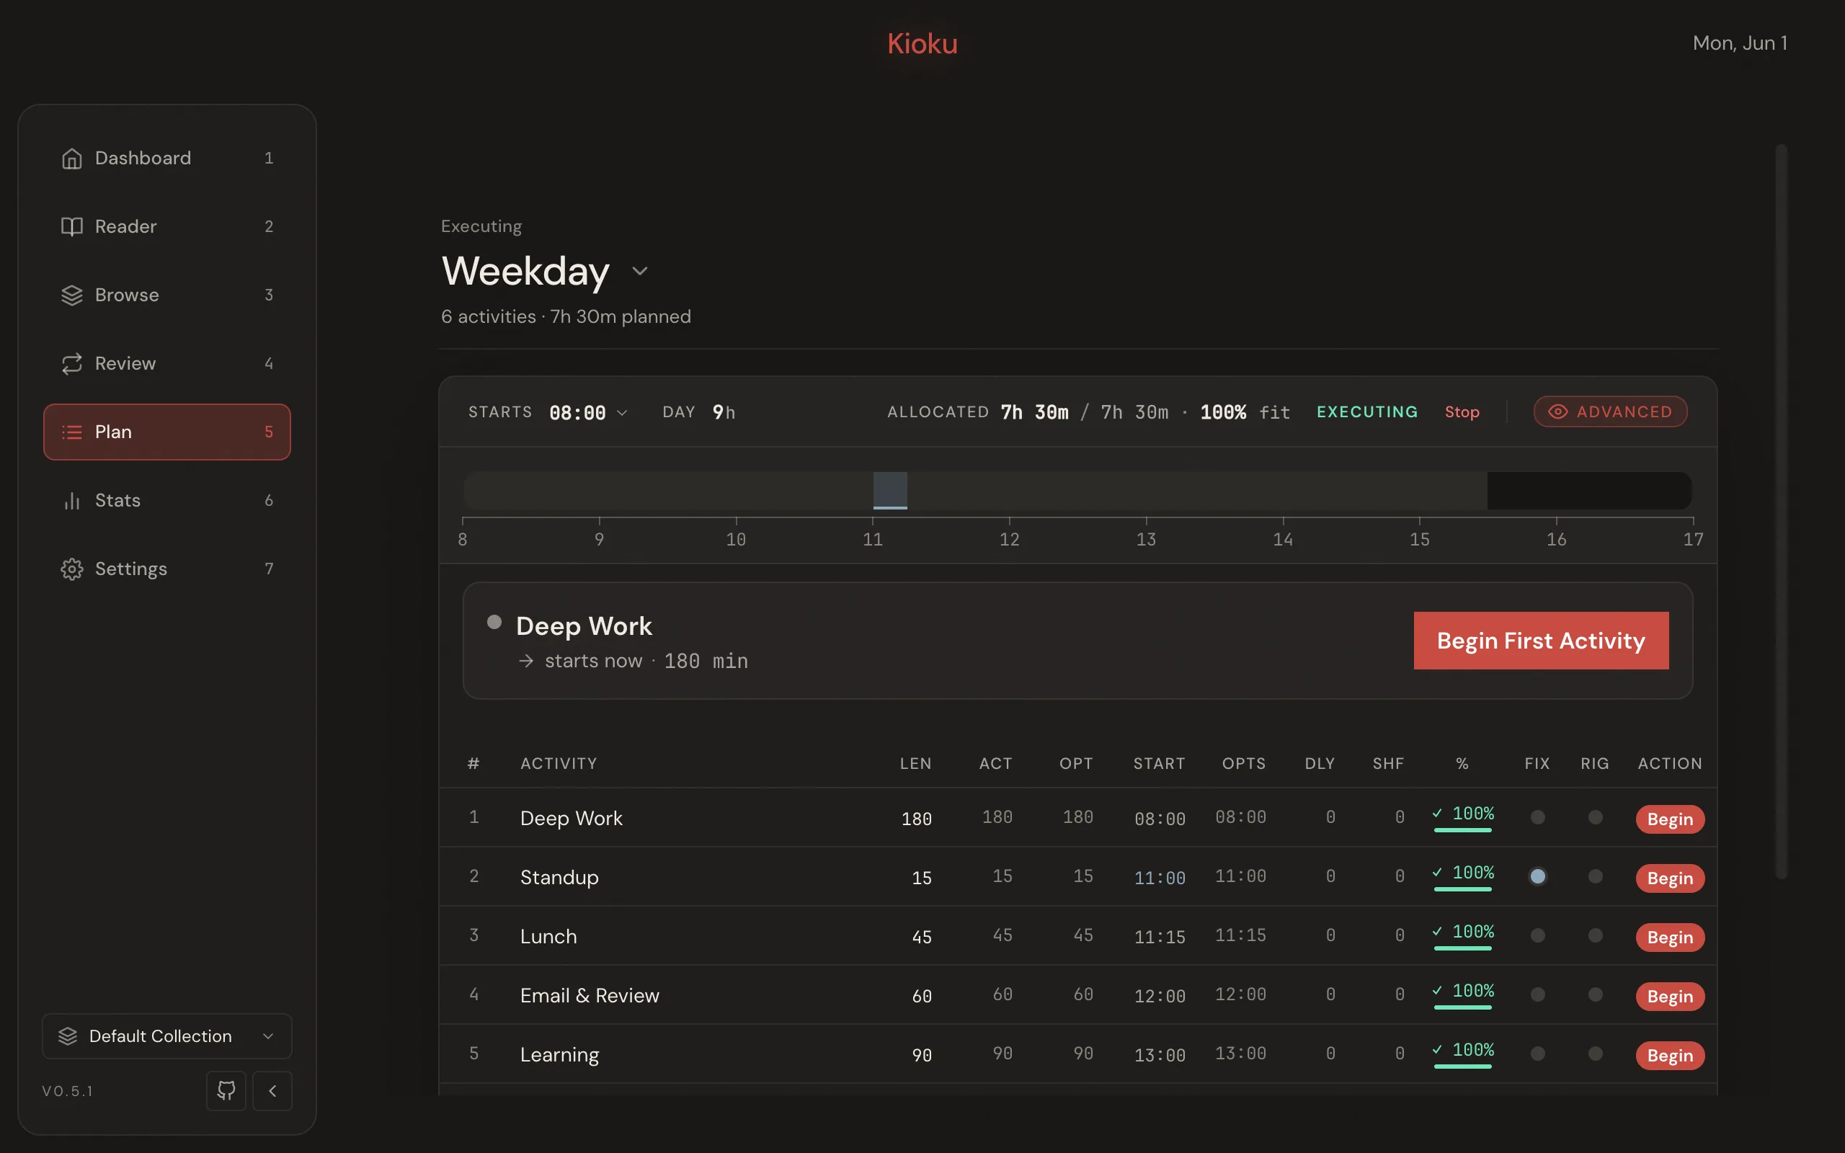This screenshot has width=1845, height=1153.
Task: Toggle FIX for Deep Work row
Action: pos(1538,817)
